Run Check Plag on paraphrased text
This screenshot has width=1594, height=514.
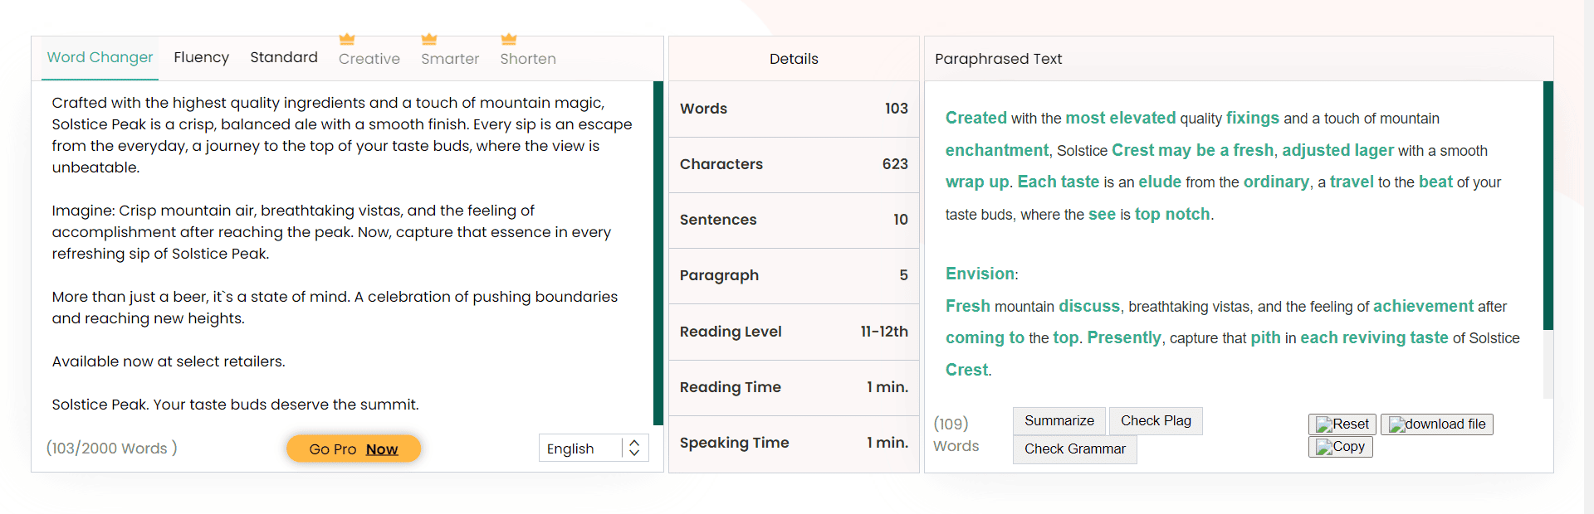click(x=1156, y=421)
